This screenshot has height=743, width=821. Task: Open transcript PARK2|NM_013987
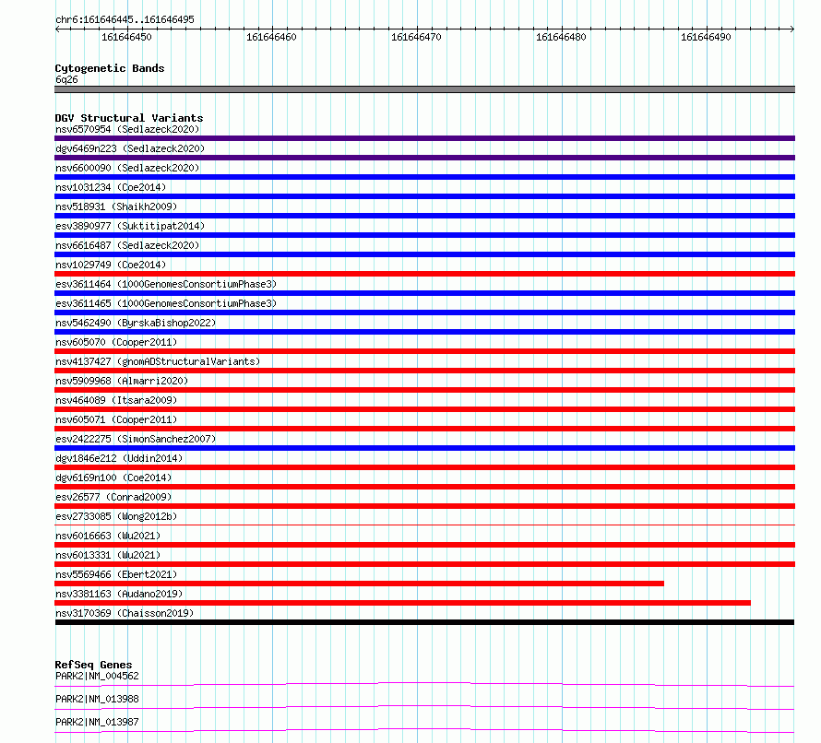pos(97,722)
